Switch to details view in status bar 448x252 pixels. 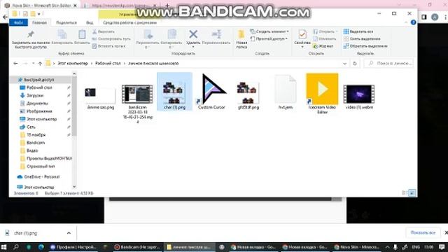(405, 193)
